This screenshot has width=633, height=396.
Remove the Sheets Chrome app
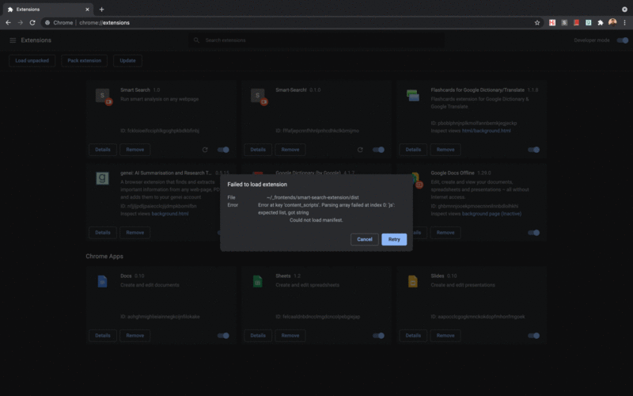[x=290, y=335]
